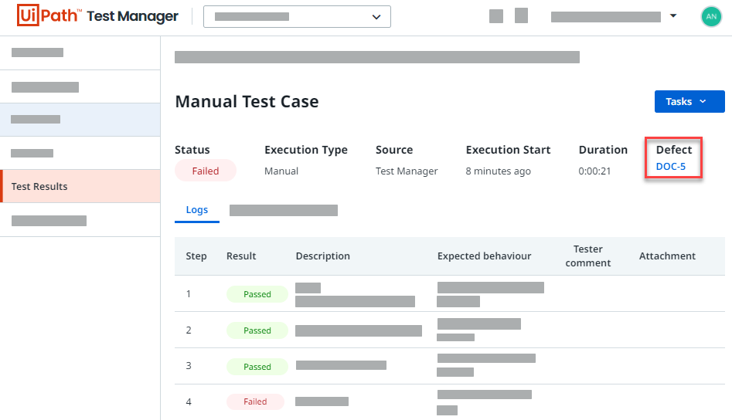
Task: Select the step 3 Passed result badge
Action: pos(257,367)
